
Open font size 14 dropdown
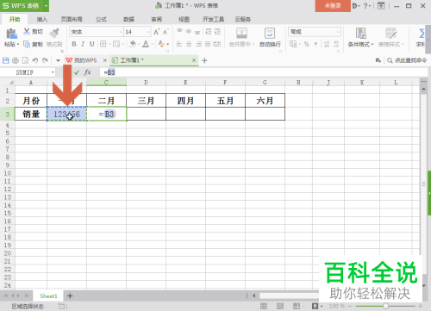point(148,32)
